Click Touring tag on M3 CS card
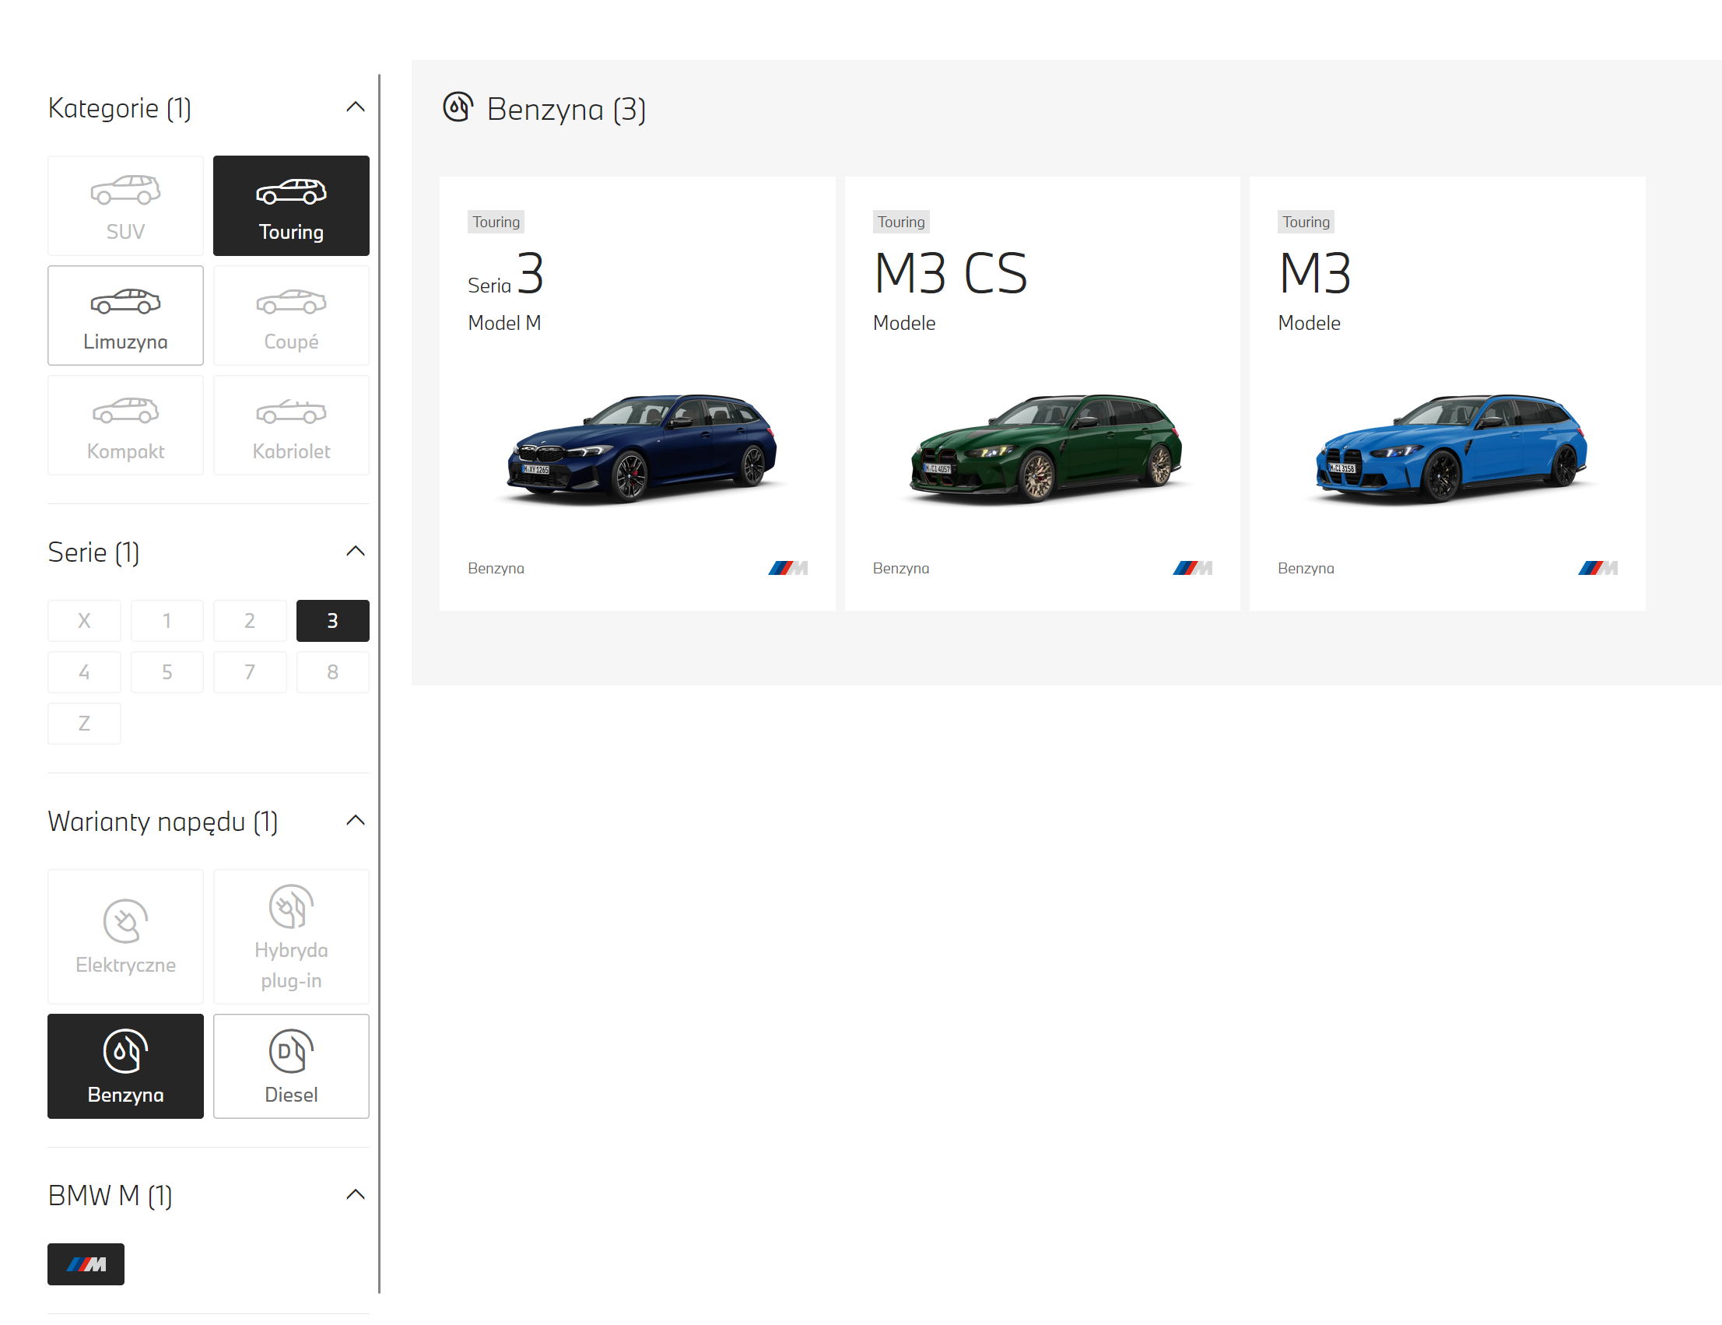Screen dimensions: 1722x1325 (x=901, y=222)
